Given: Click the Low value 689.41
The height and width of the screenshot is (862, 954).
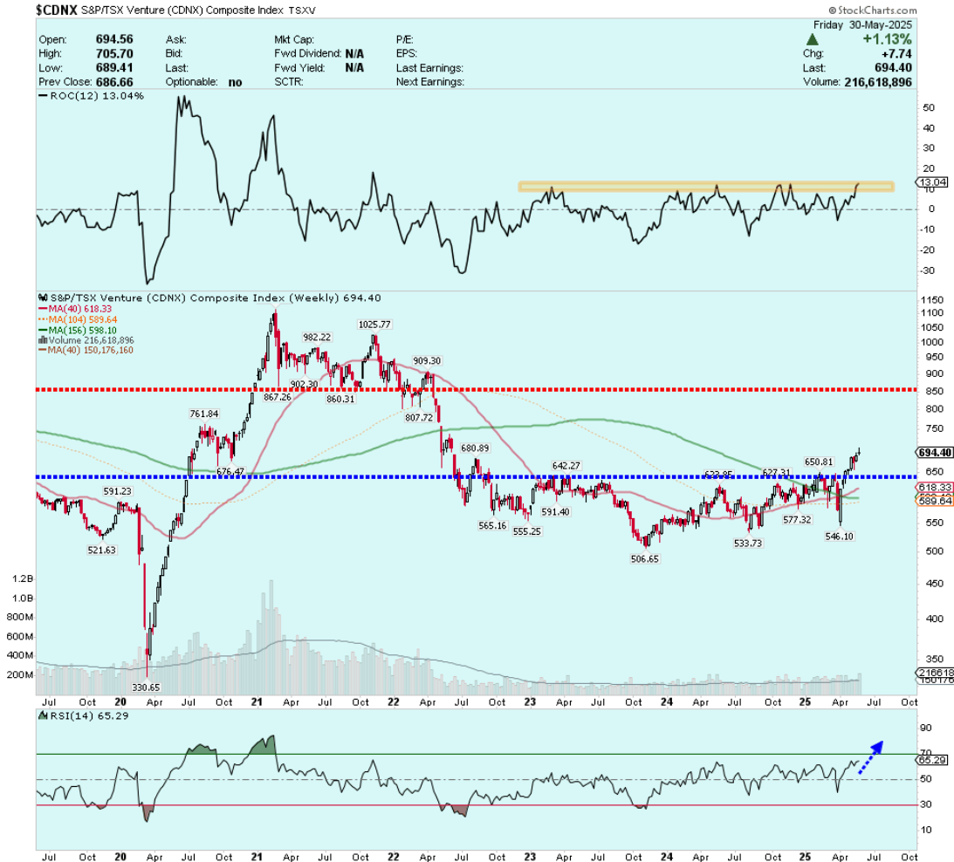Looking at the screenshot, I should pyautogui.click(x=113, y=67).
